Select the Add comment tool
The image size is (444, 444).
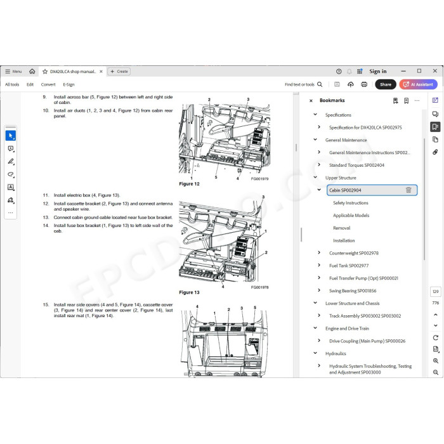coord(11,148)
